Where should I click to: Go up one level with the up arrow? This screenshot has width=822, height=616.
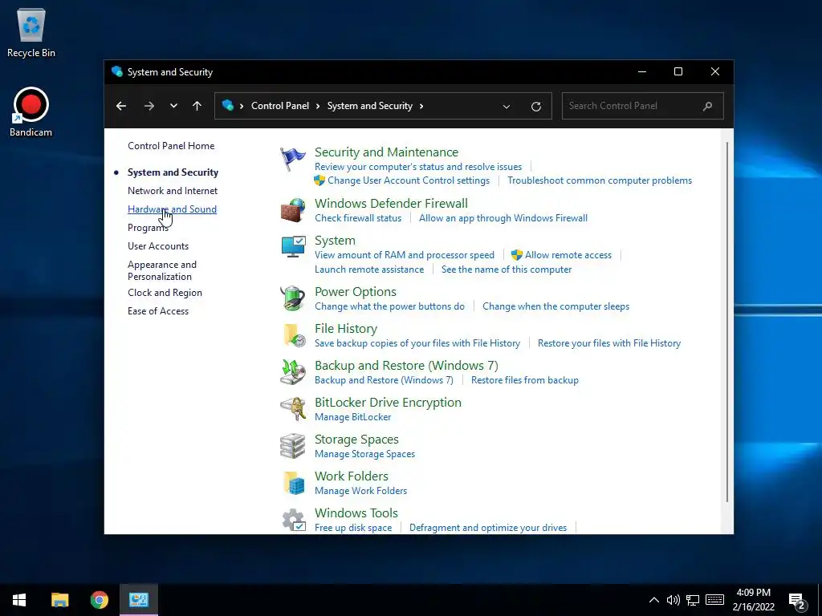(x=197, y=106)
